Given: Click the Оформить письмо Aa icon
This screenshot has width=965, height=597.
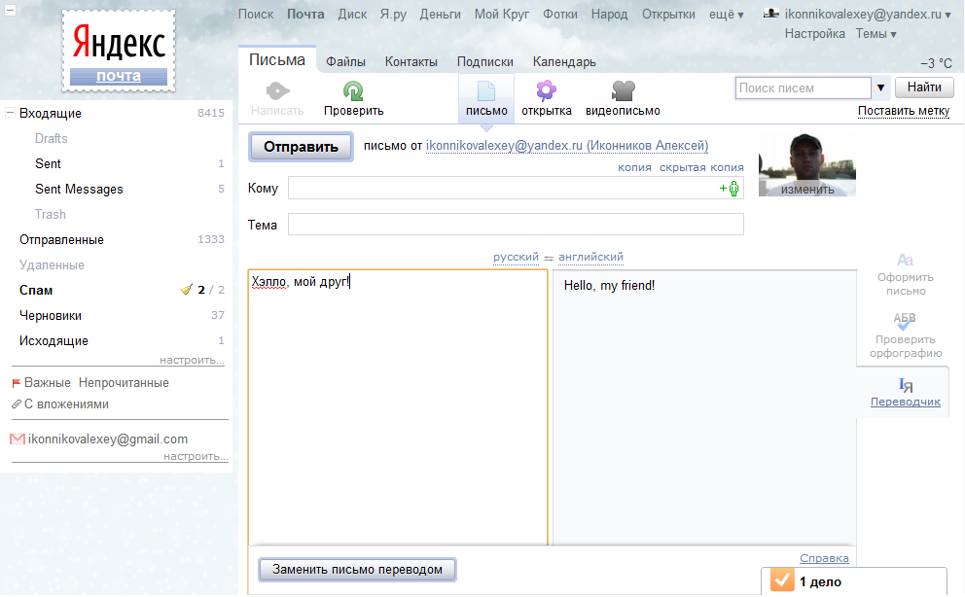Looking at the screenshot, I should [x=905, y=260].
